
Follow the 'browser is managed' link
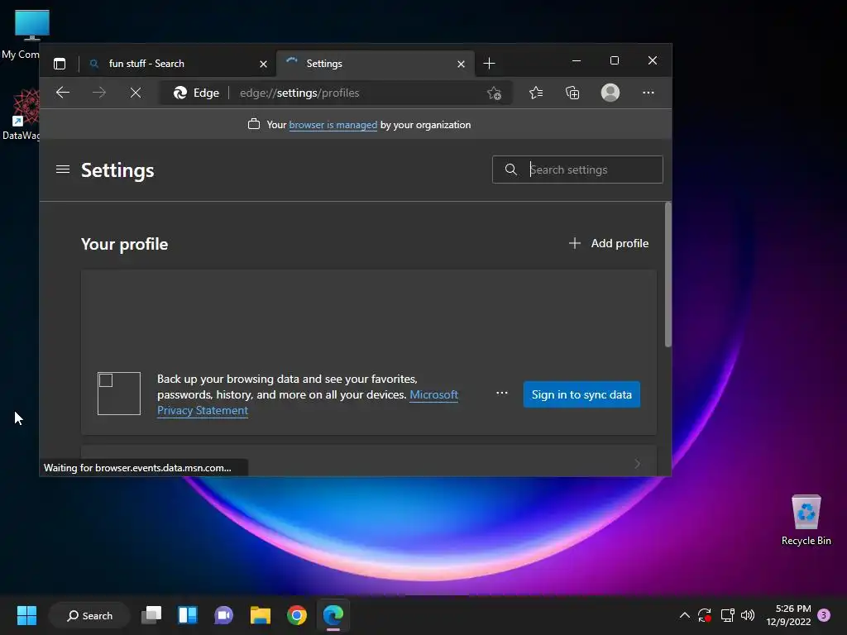333,125
